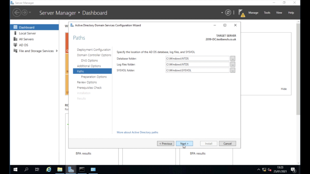Refresh the Server Manager dashboard

[228, 12]
